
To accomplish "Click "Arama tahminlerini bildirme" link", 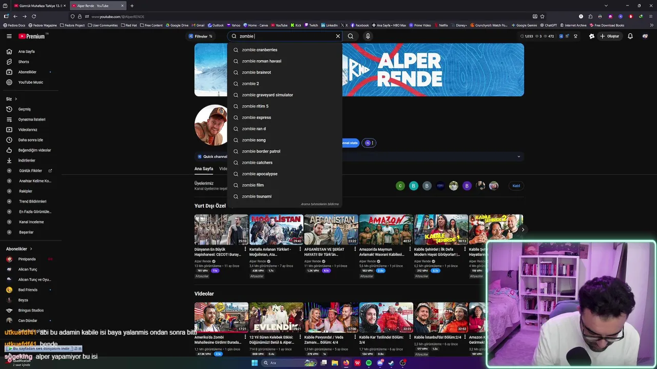I will (x=320, y=204).
